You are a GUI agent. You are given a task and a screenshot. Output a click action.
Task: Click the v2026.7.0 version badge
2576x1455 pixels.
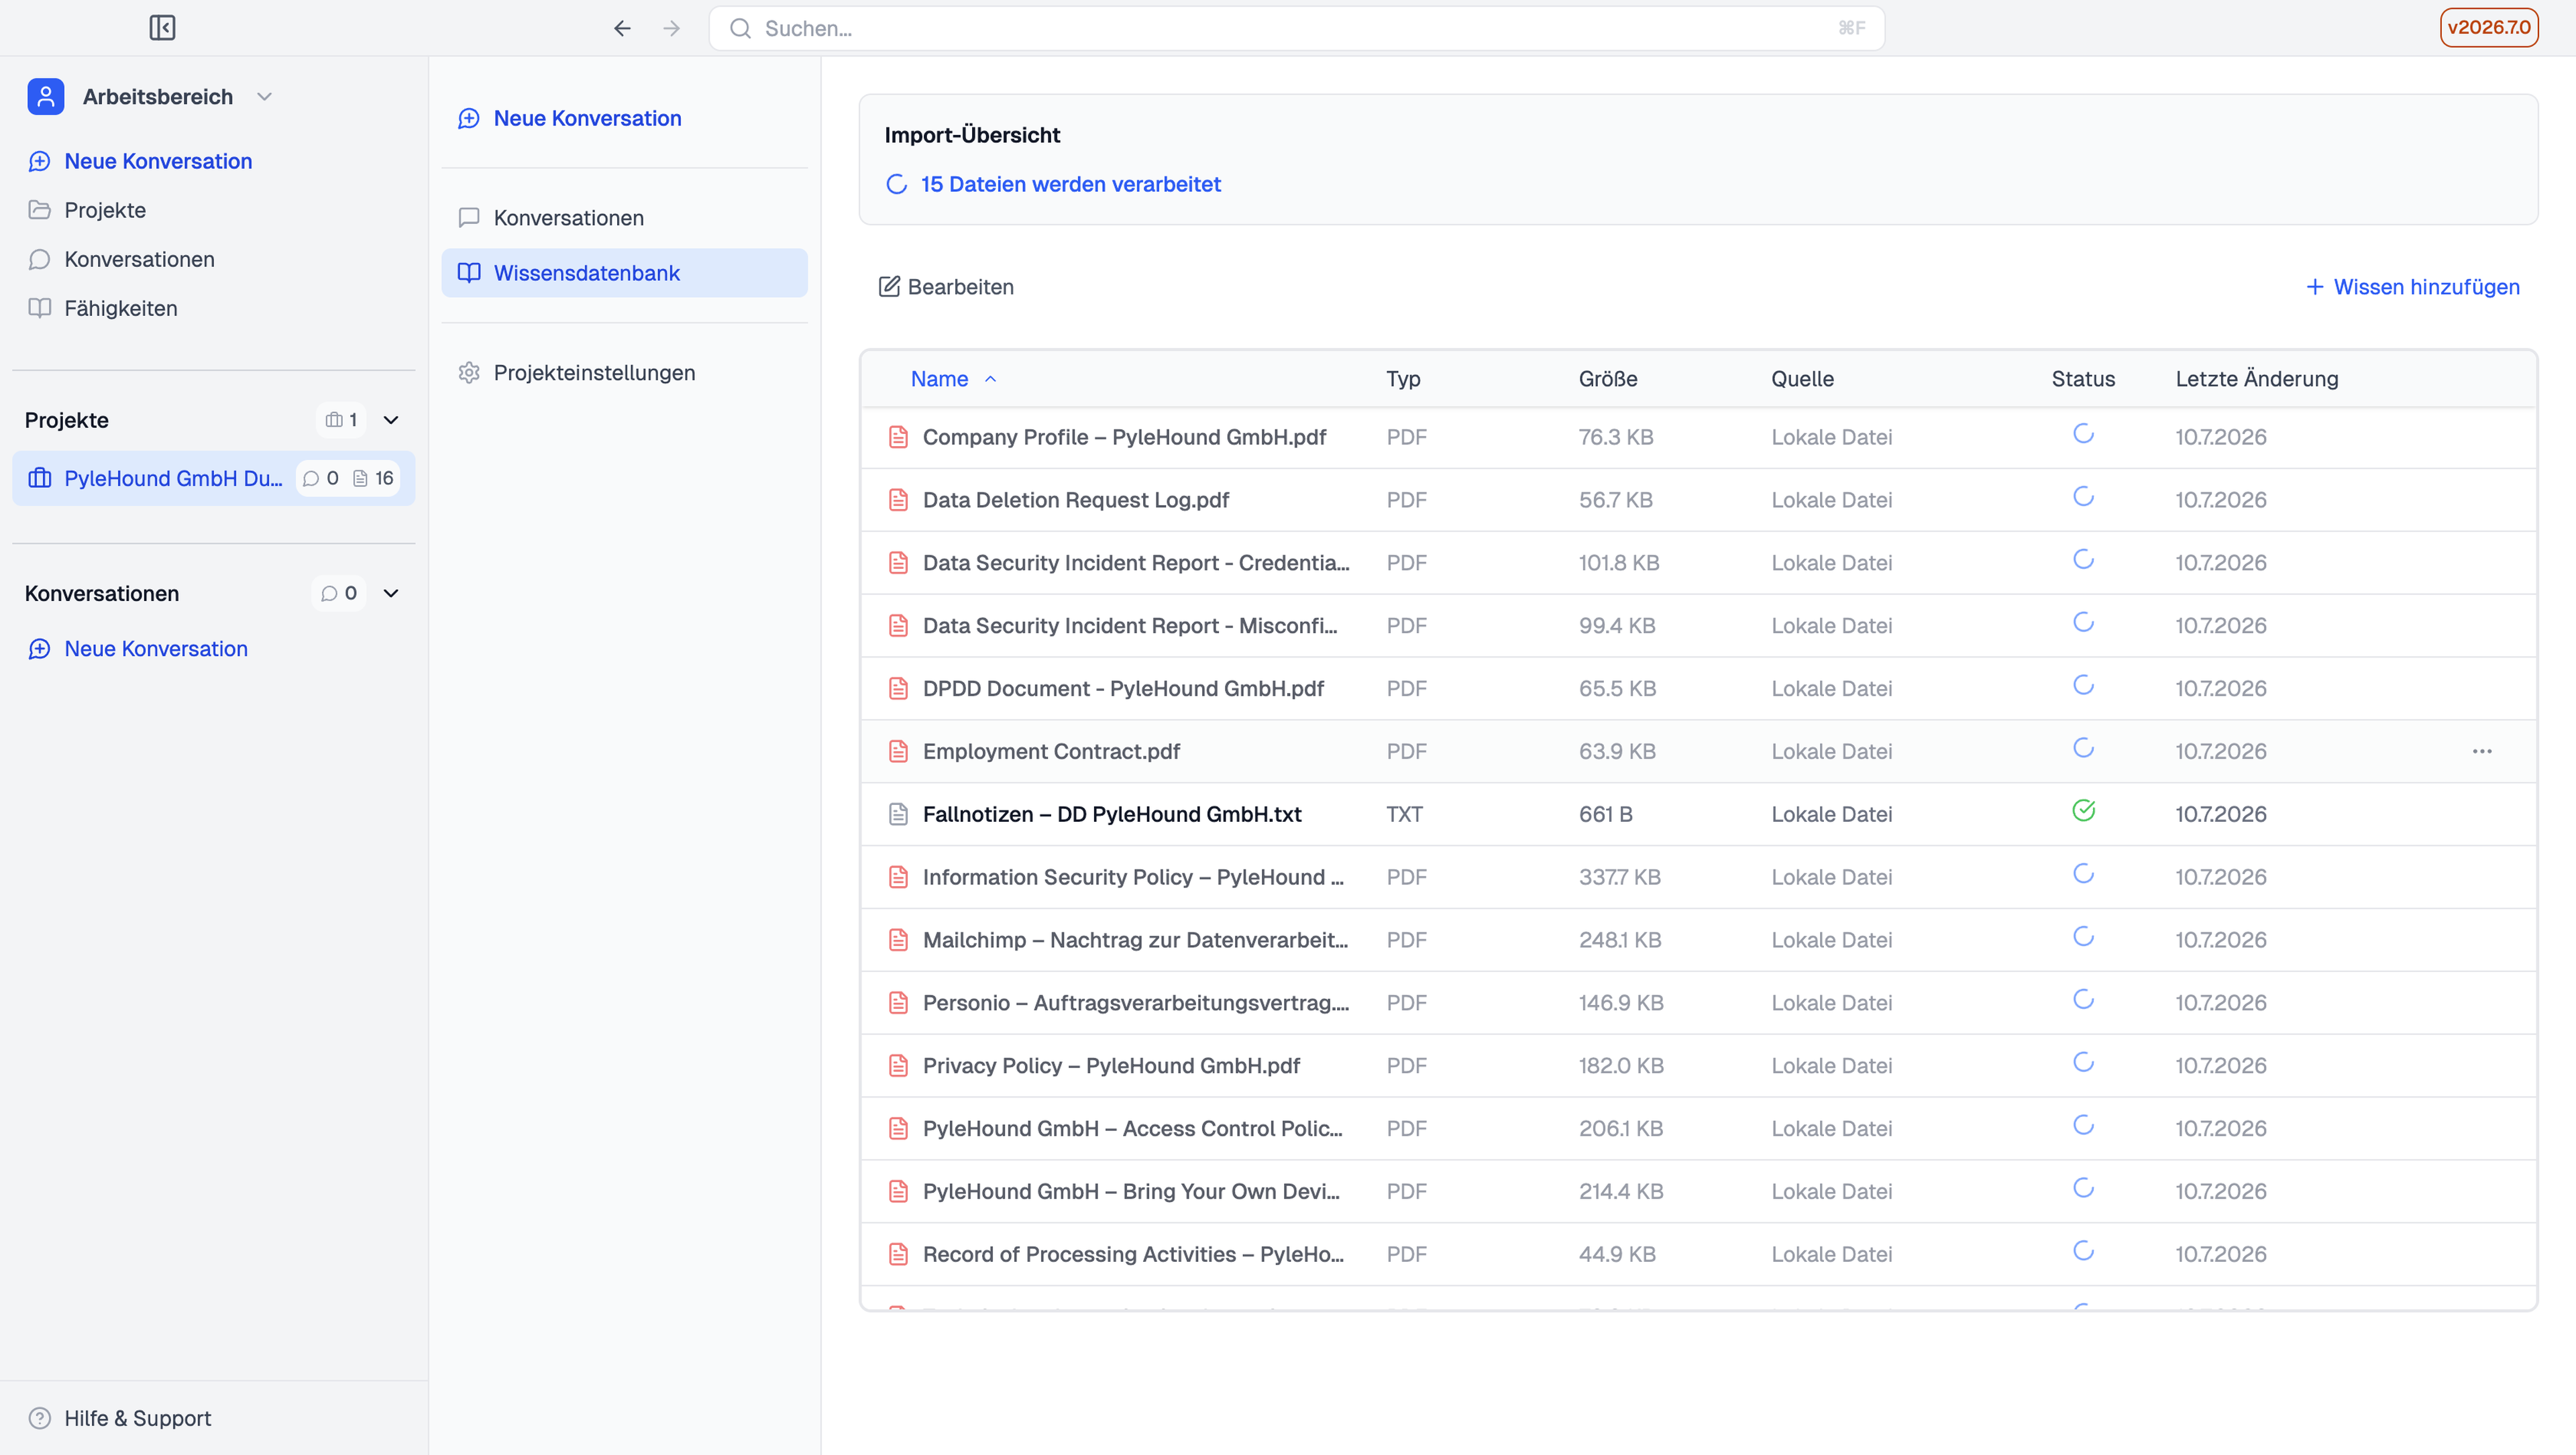point(2489,27)
